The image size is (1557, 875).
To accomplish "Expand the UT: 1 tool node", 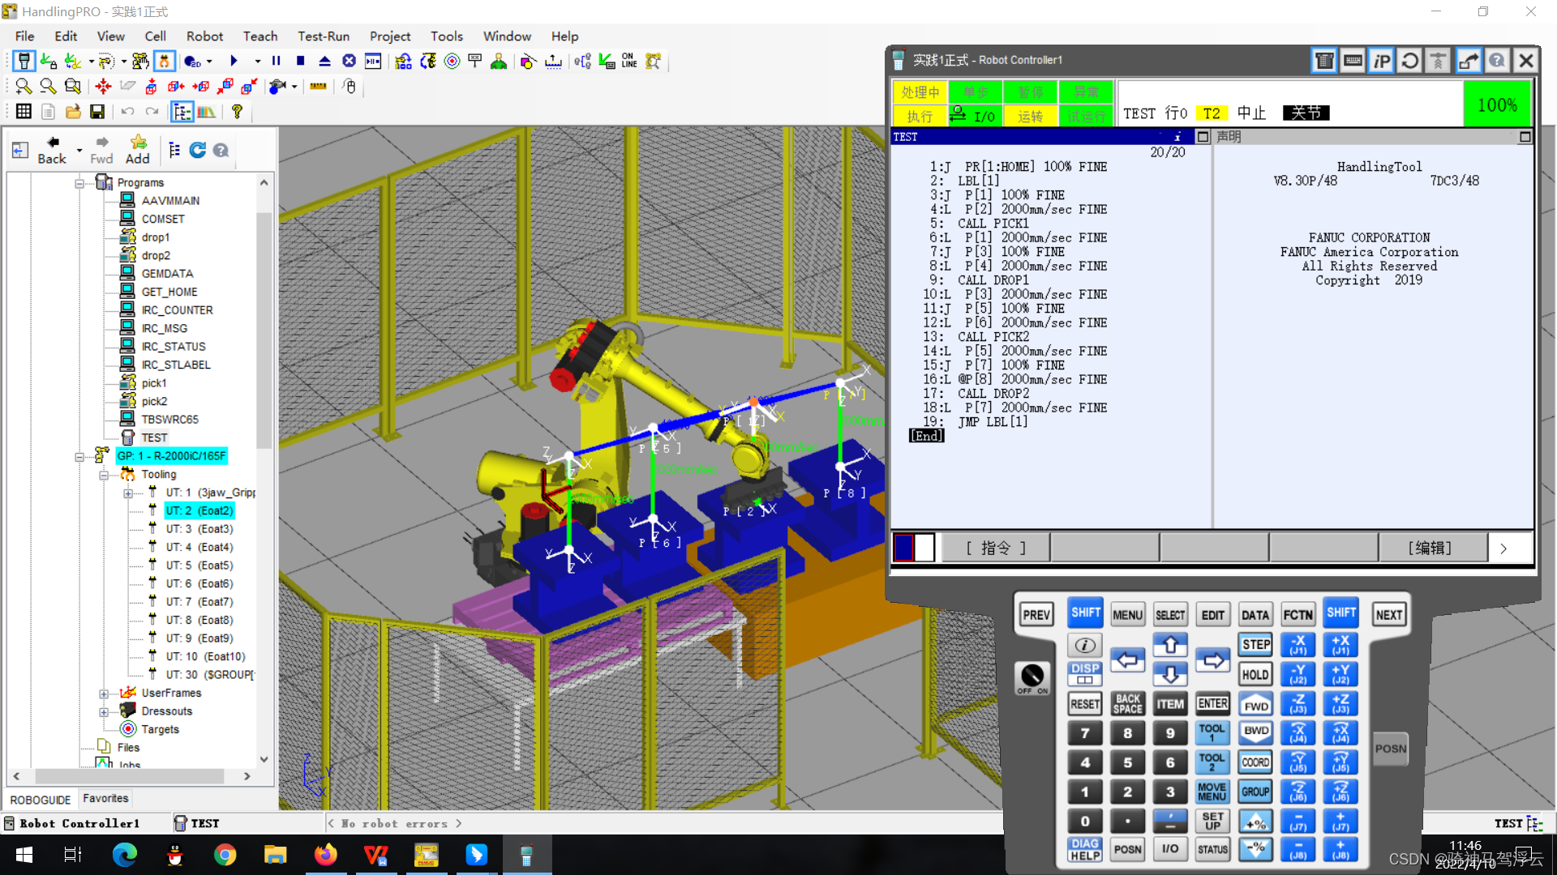I will pyautogui.click(x=128, y=493).
